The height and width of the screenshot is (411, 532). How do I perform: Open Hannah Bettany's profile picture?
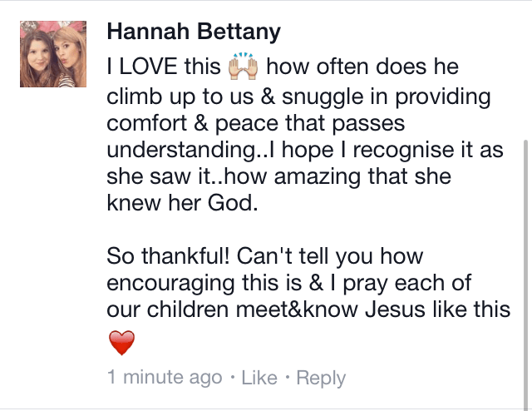53,54
